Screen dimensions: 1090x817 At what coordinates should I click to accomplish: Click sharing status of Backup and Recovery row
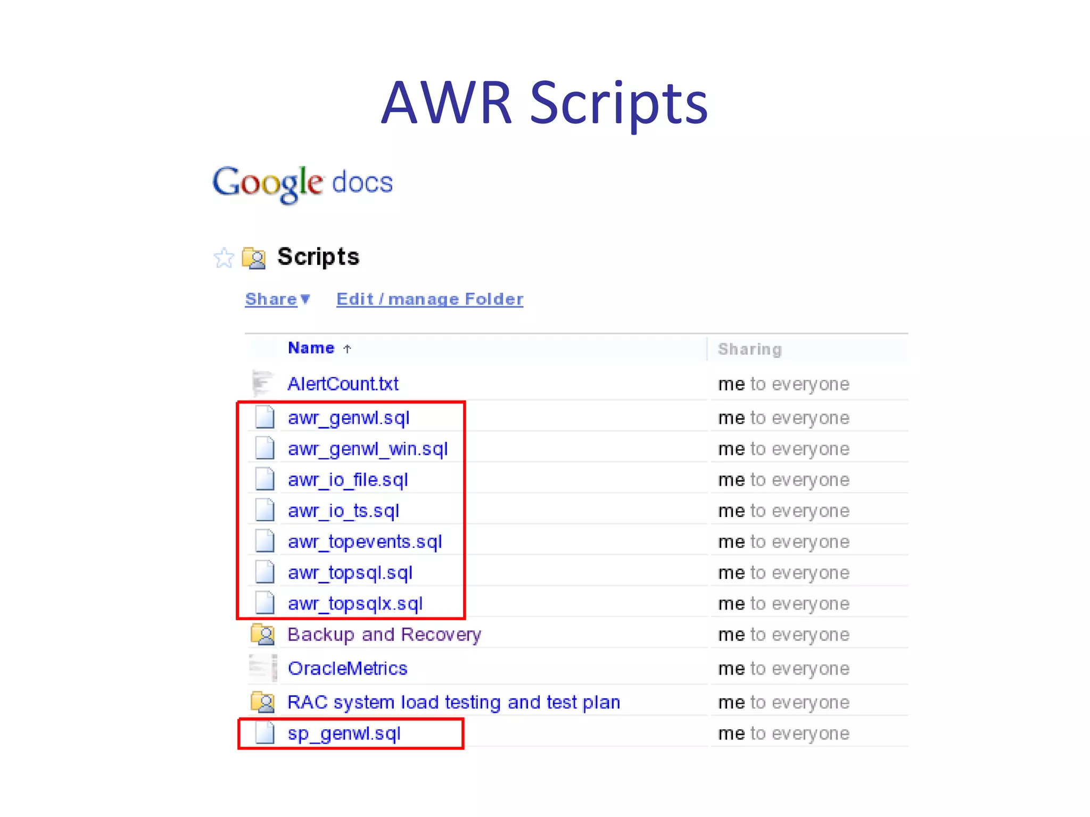click(x=783, y=635)
